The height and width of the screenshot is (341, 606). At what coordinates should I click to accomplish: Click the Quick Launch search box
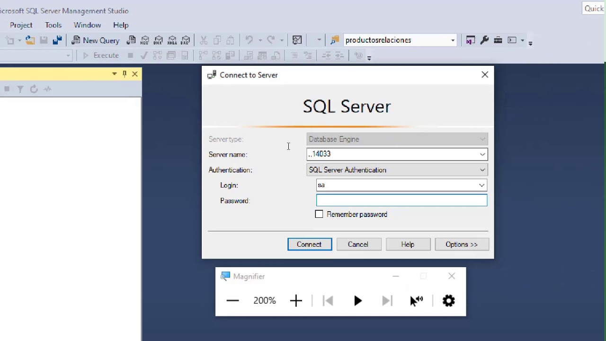coord(594,9)
